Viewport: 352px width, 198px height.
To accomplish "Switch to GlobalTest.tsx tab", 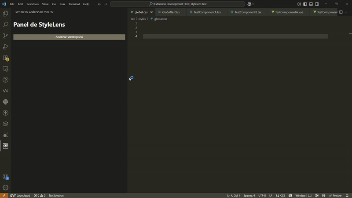I will [171, 12].
